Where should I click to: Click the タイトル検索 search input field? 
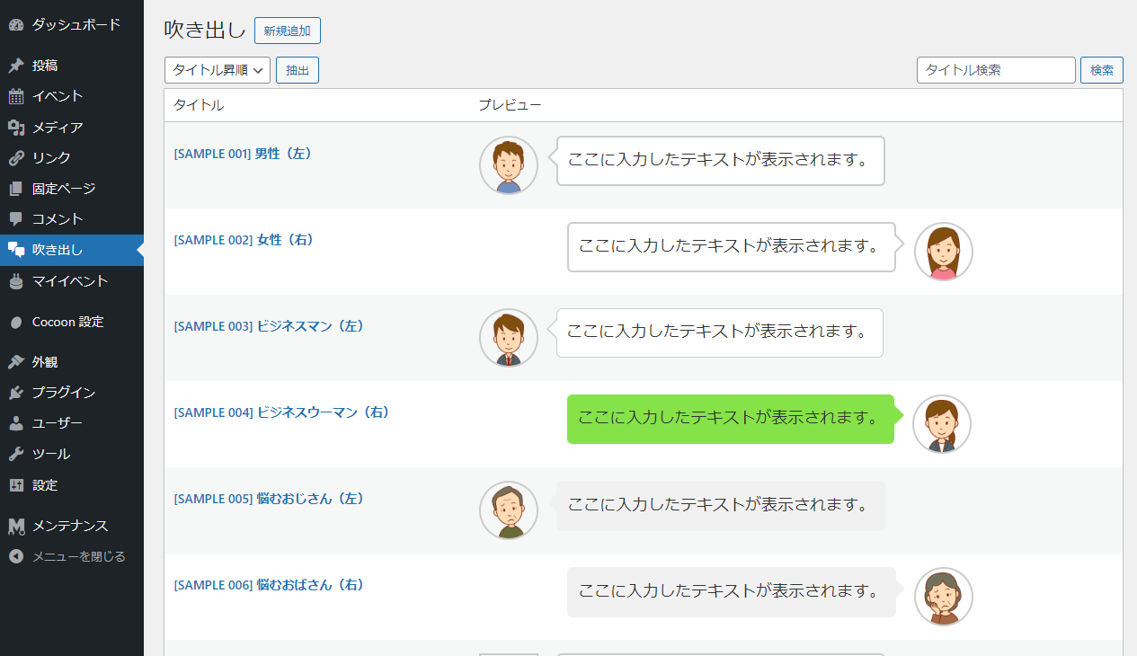click(996, 70)
